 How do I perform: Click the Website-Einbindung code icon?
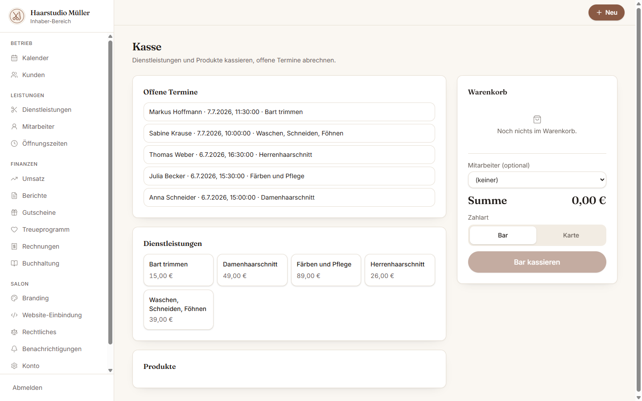14,315
